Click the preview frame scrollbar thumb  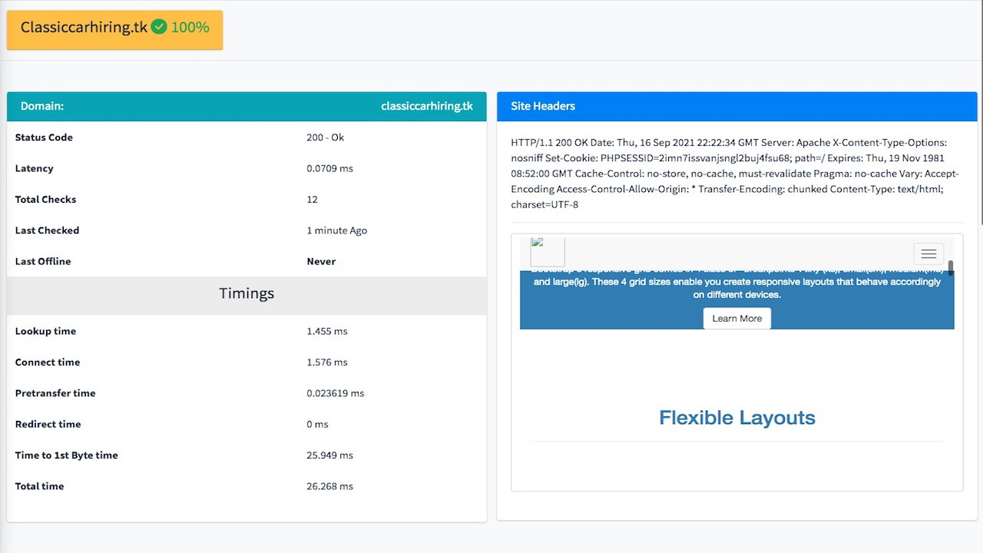pos(951,268)
